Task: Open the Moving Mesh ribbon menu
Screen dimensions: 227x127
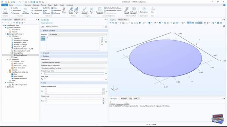Action: coord(127,11)
